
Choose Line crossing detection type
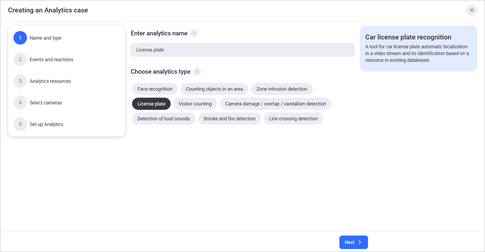coord(293,119)
